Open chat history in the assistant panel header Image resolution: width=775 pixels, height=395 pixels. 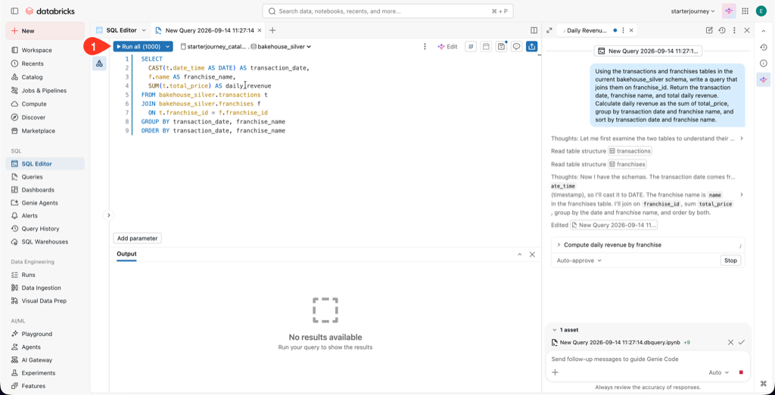722,31
